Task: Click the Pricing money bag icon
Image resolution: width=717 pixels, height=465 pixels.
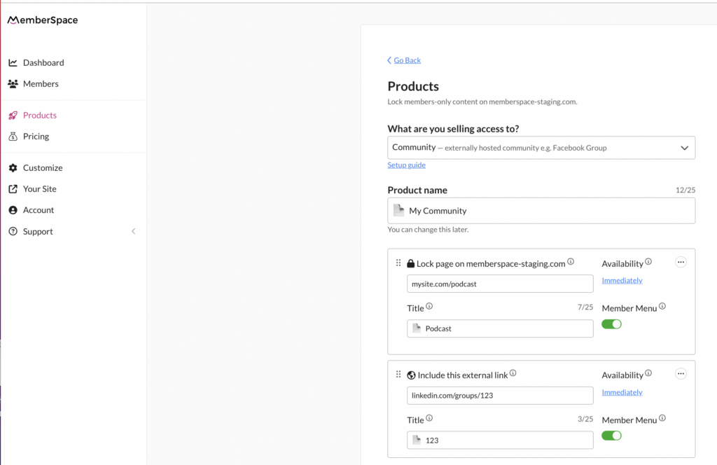Action: tap(13, 136)
